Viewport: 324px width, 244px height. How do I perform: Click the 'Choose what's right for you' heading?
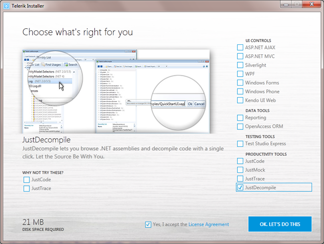[x=77, y=32]
